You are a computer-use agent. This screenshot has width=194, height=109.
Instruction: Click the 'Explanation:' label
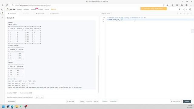(13, 79)
